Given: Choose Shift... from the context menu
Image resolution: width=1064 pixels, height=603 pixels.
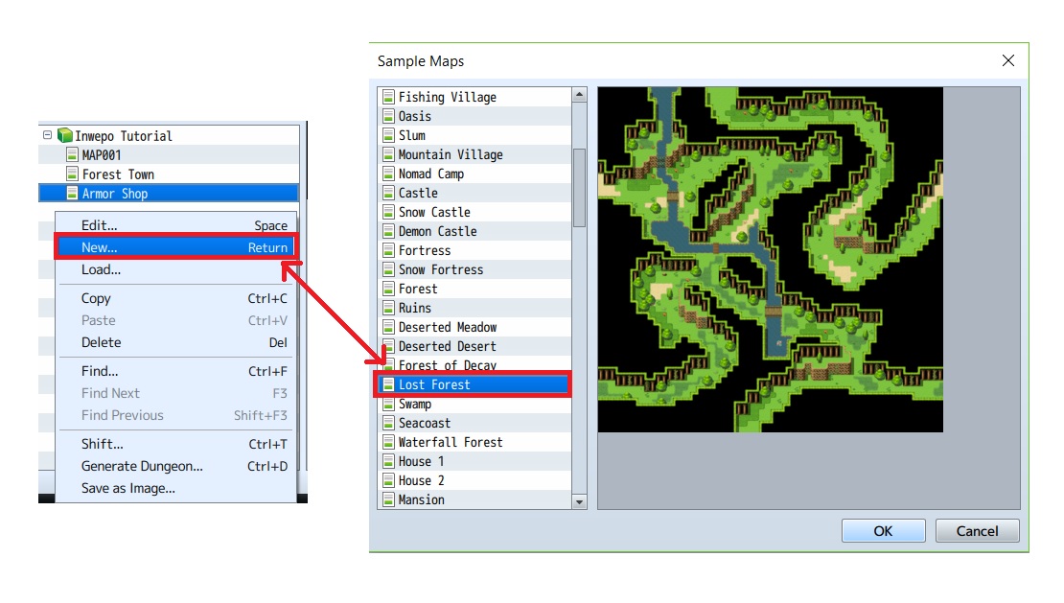Looking at the screenshot, I should click(175, 444).
